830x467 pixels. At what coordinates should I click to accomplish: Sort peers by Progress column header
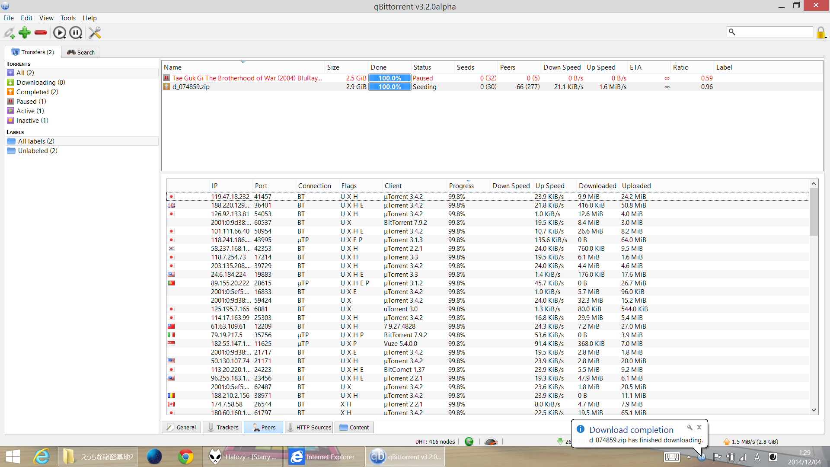click(x=468, y=186)
